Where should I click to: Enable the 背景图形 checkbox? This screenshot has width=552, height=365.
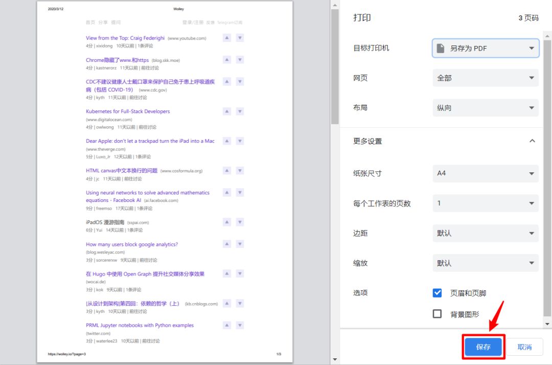pyautogui.click(x=437, y=313)
